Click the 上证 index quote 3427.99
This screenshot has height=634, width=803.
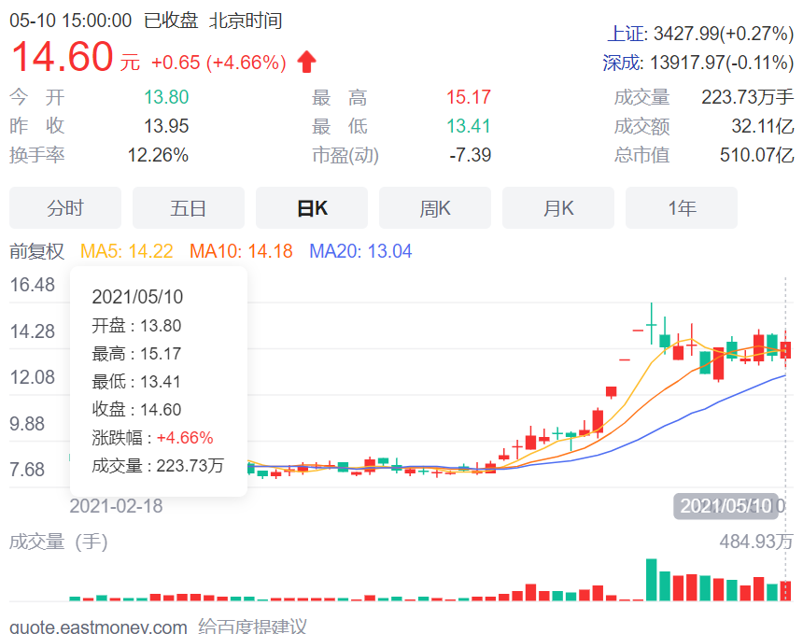click(700, 34)
